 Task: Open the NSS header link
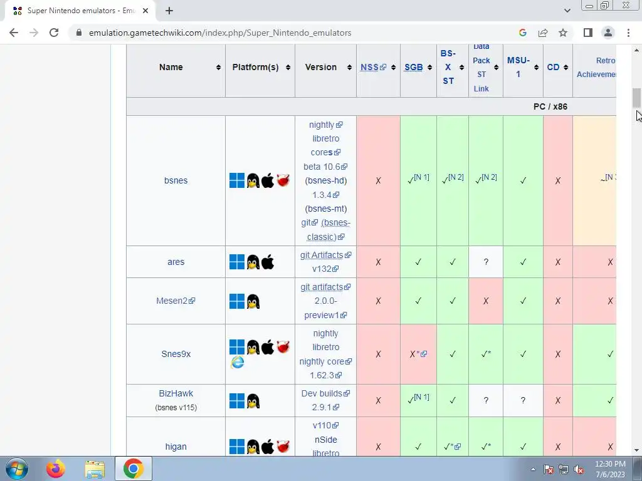[x=373, y=67]
